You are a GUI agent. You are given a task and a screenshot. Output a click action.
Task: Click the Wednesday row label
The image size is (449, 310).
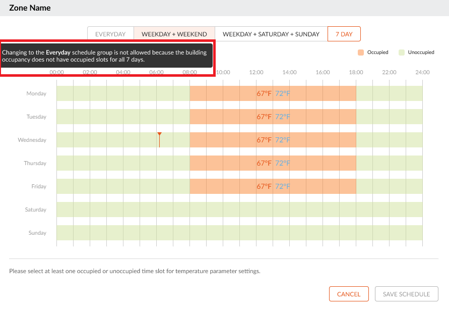click(32, 140)
